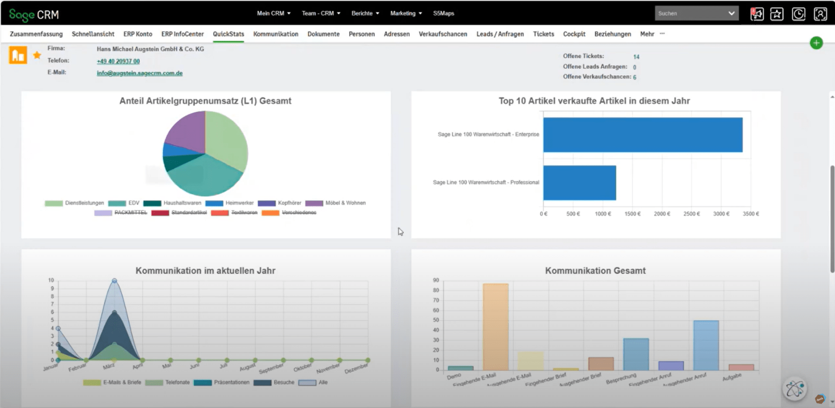Open the notifications icon in top bar

(757, 14)
